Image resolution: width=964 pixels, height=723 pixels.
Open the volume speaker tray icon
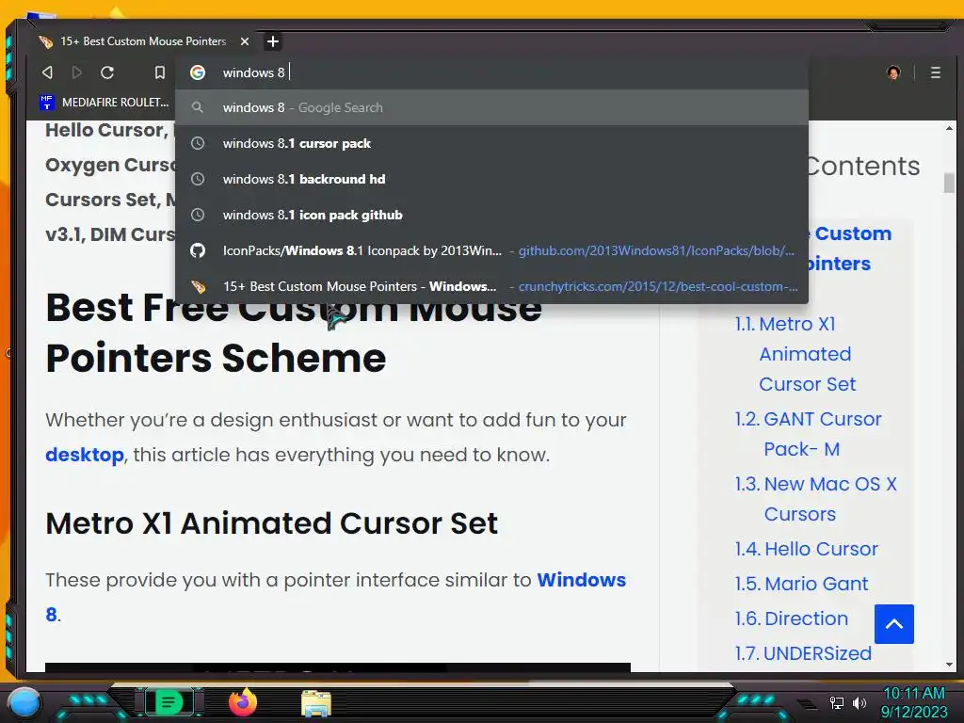(x=859, y=702)
